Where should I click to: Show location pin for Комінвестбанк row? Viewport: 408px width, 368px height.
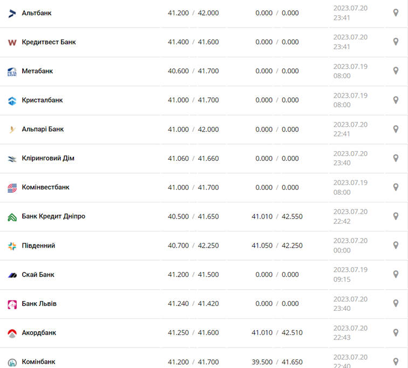(396, 187)
